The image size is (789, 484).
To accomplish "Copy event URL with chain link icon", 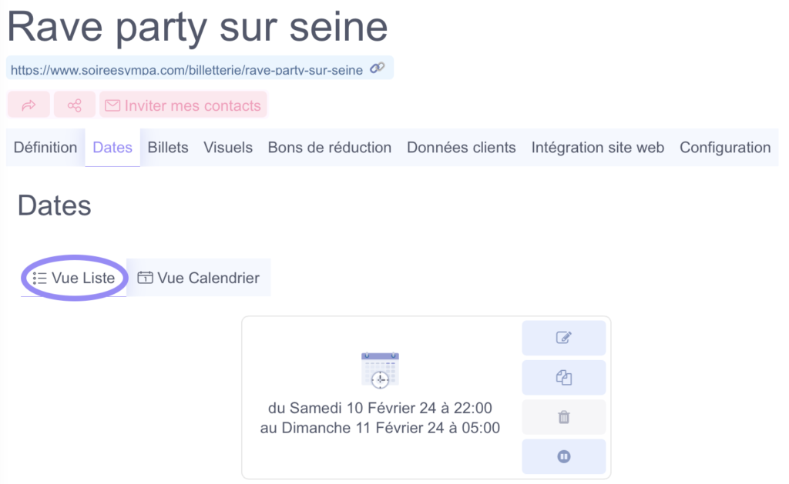I will tap(378, 68).
